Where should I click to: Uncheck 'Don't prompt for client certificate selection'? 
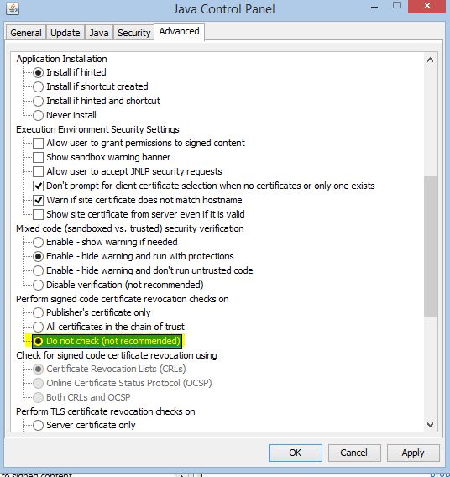pos(38,186)
